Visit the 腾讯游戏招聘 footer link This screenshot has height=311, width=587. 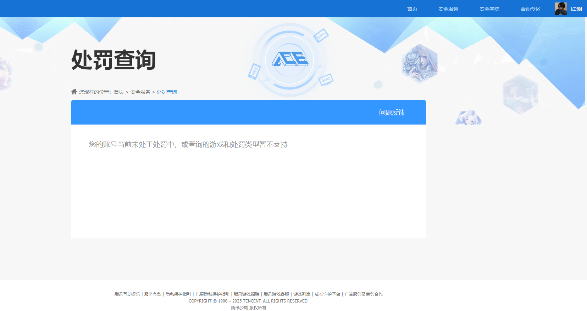tap(246, 294)
